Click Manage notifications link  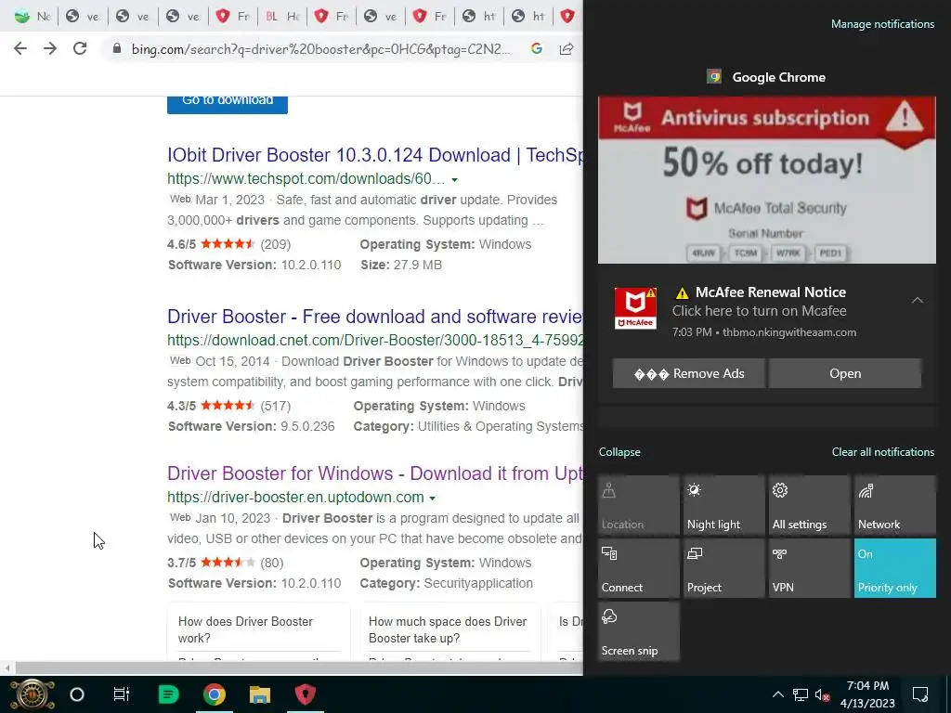[x=882, y=24]
